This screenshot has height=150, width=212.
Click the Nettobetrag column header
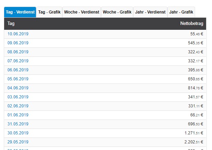coord(192,24)
